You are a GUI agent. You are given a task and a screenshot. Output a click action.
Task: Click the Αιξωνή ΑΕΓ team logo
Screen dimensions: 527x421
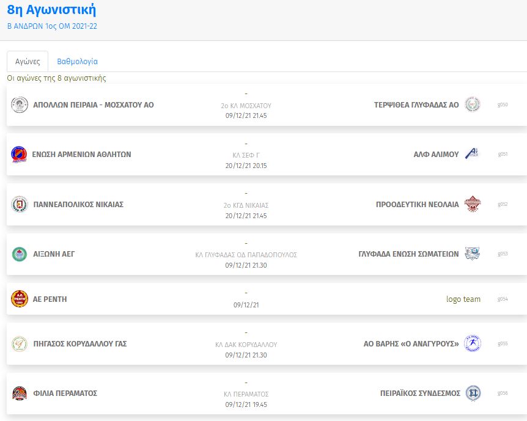(x=20, y=254)
